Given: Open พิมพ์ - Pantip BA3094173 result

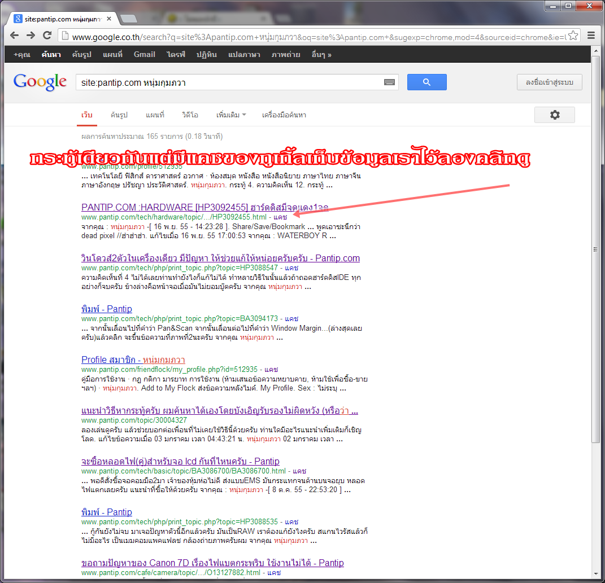Looking at the screenshot, I should click(107, 309).
